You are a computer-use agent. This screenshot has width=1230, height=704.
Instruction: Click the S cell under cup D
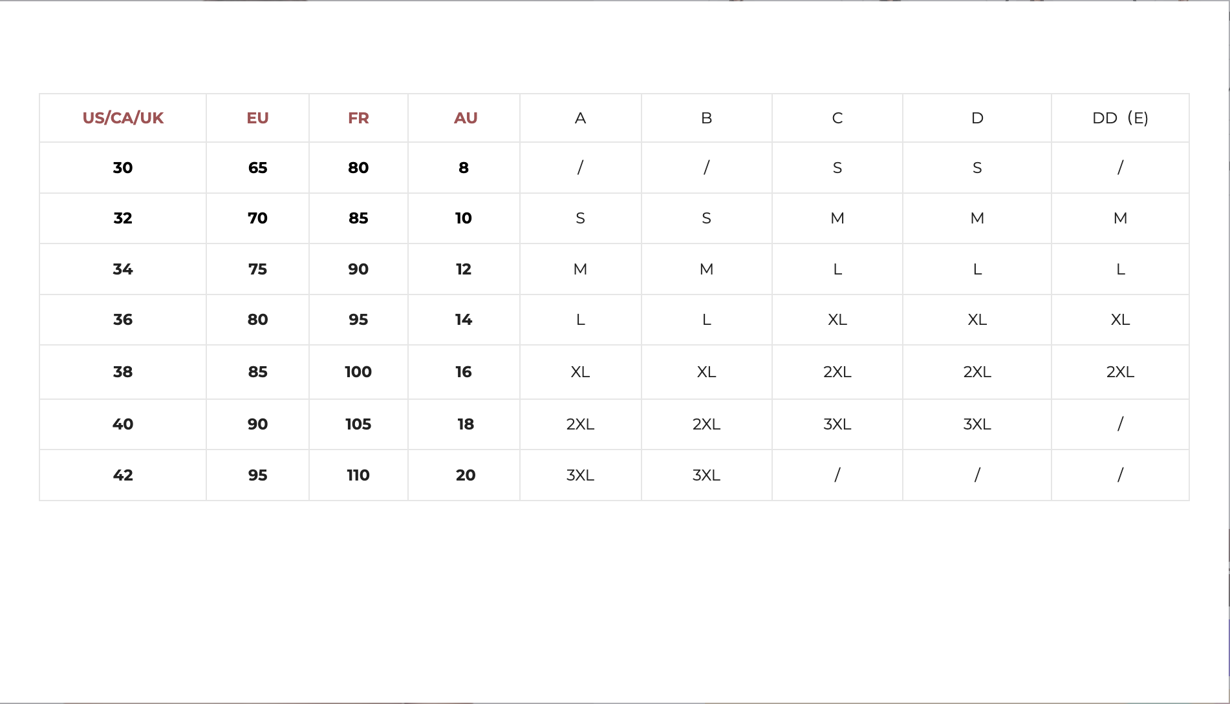click(x=977, y=168)
